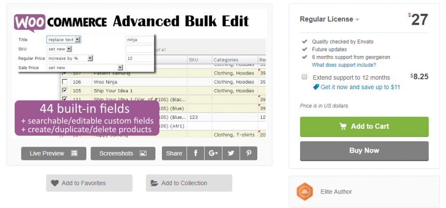Share via Google Plus icon
Screen dimensions: 446x208
pyautogui.click(x=213, y=154)
